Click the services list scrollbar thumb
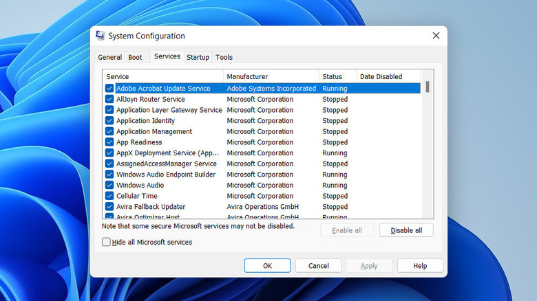This screenshot has height=301, width=537. pos(428,87)
